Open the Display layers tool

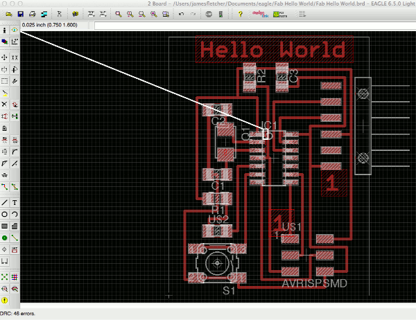pos(4,42)
